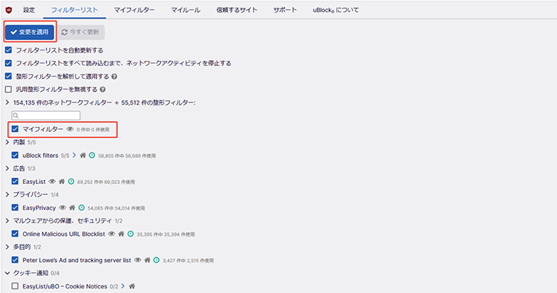Viewport: 557px width, 293px height.
Task: Enable 汎用整形フィルターを無視する checkbox
Action: tap(8, 90)
